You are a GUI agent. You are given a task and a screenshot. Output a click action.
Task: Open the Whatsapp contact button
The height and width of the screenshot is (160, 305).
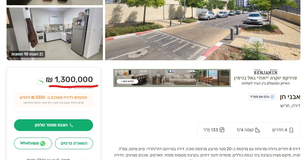point(33,143)
